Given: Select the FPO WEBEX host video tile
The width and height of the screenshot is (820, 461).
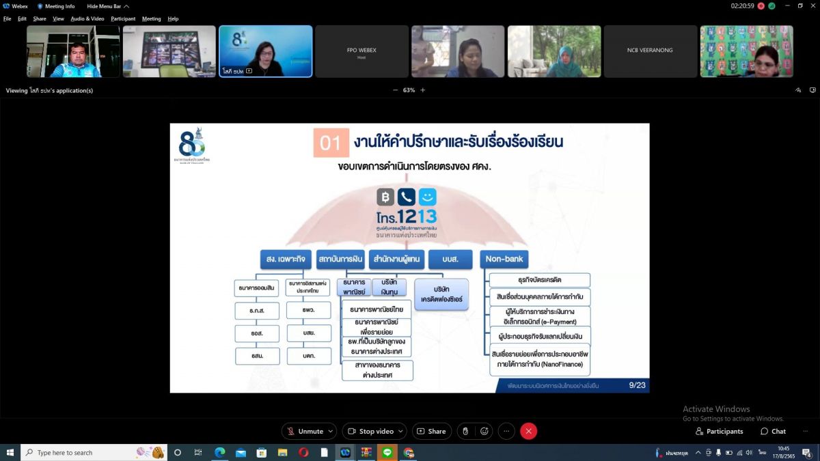Looking at the screenshot, I should click(361, 52).
